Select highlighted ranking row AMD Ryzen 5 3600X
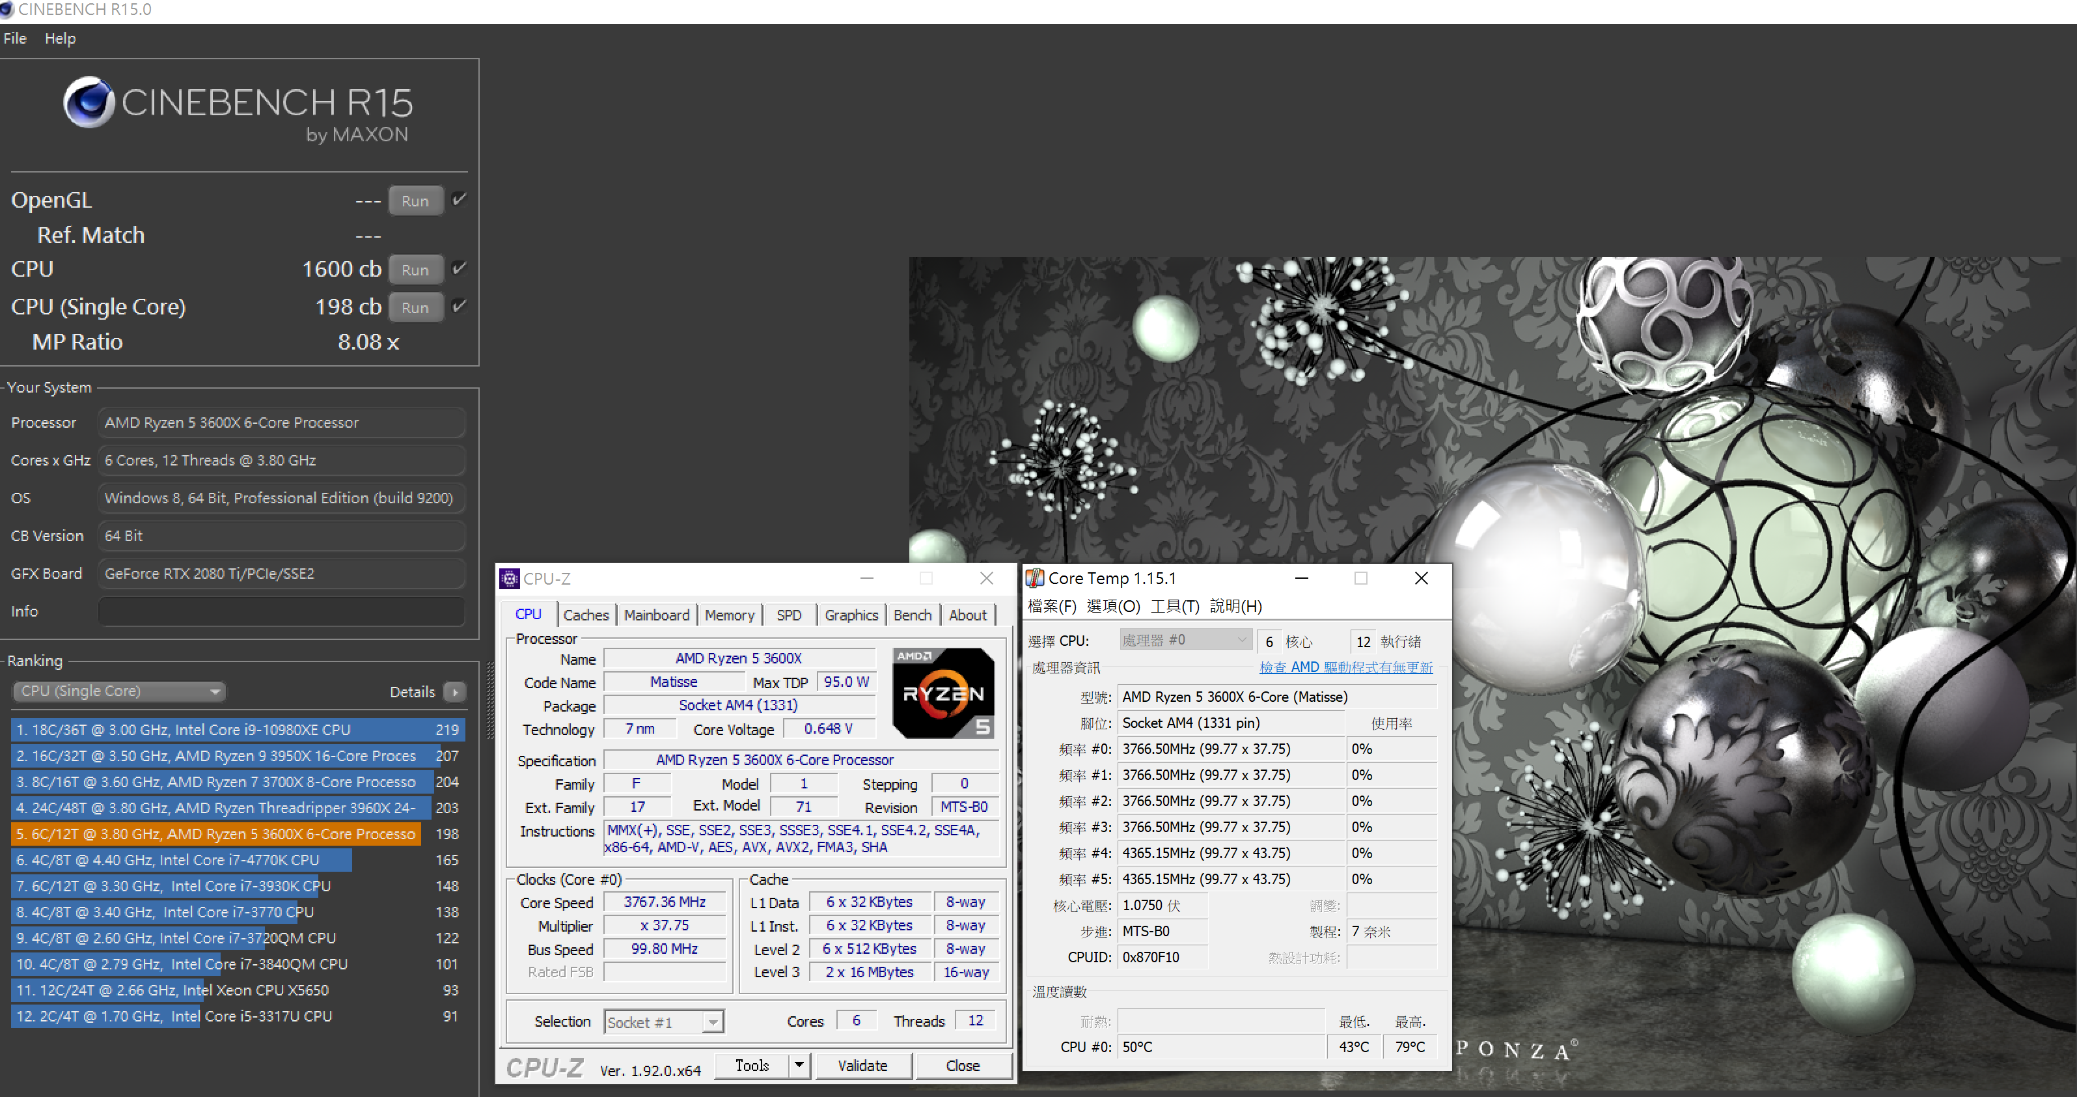 click(236, 833)
